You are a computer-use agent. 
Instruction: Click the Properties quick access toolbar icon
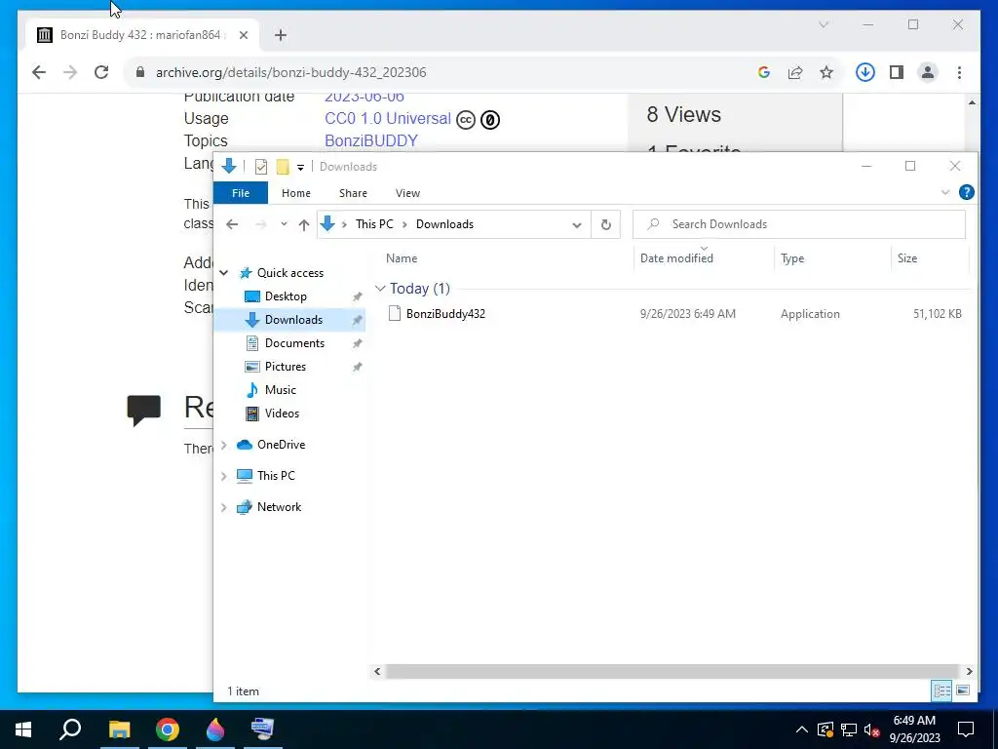click(261, 166)
